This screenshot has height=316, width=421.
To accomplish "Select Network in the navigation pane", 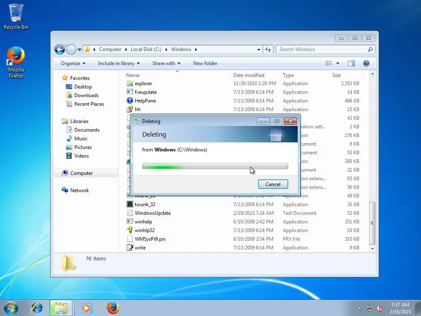I will click(x=79, y=191).
